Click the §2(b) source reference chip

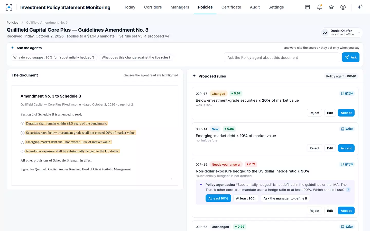coord(347,93)
